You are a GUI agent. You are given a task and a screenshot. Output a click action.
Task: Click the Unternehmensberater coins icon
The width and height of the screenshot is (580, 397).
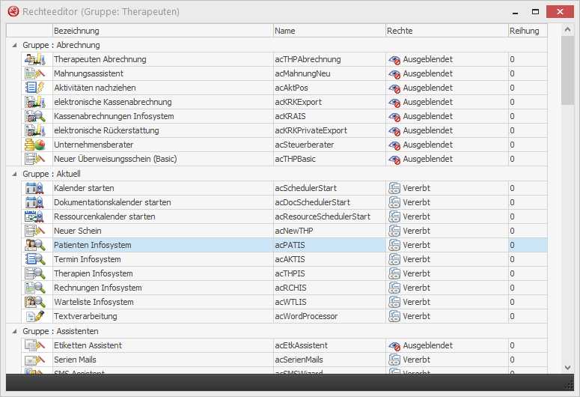[x=35, y=145]
